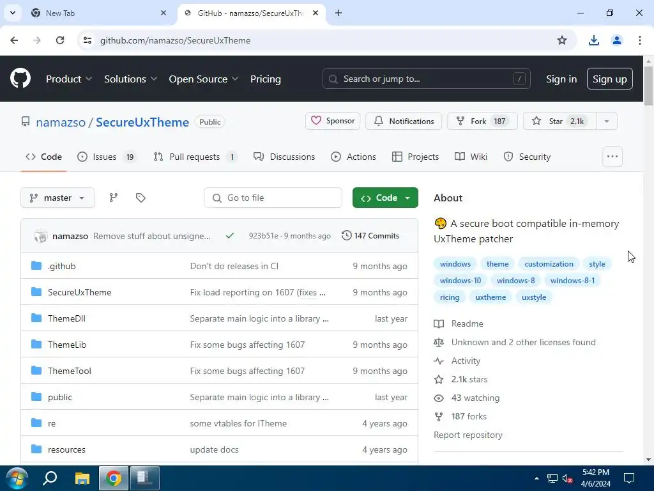Expand the Open Source menu

tap(204, 79)
